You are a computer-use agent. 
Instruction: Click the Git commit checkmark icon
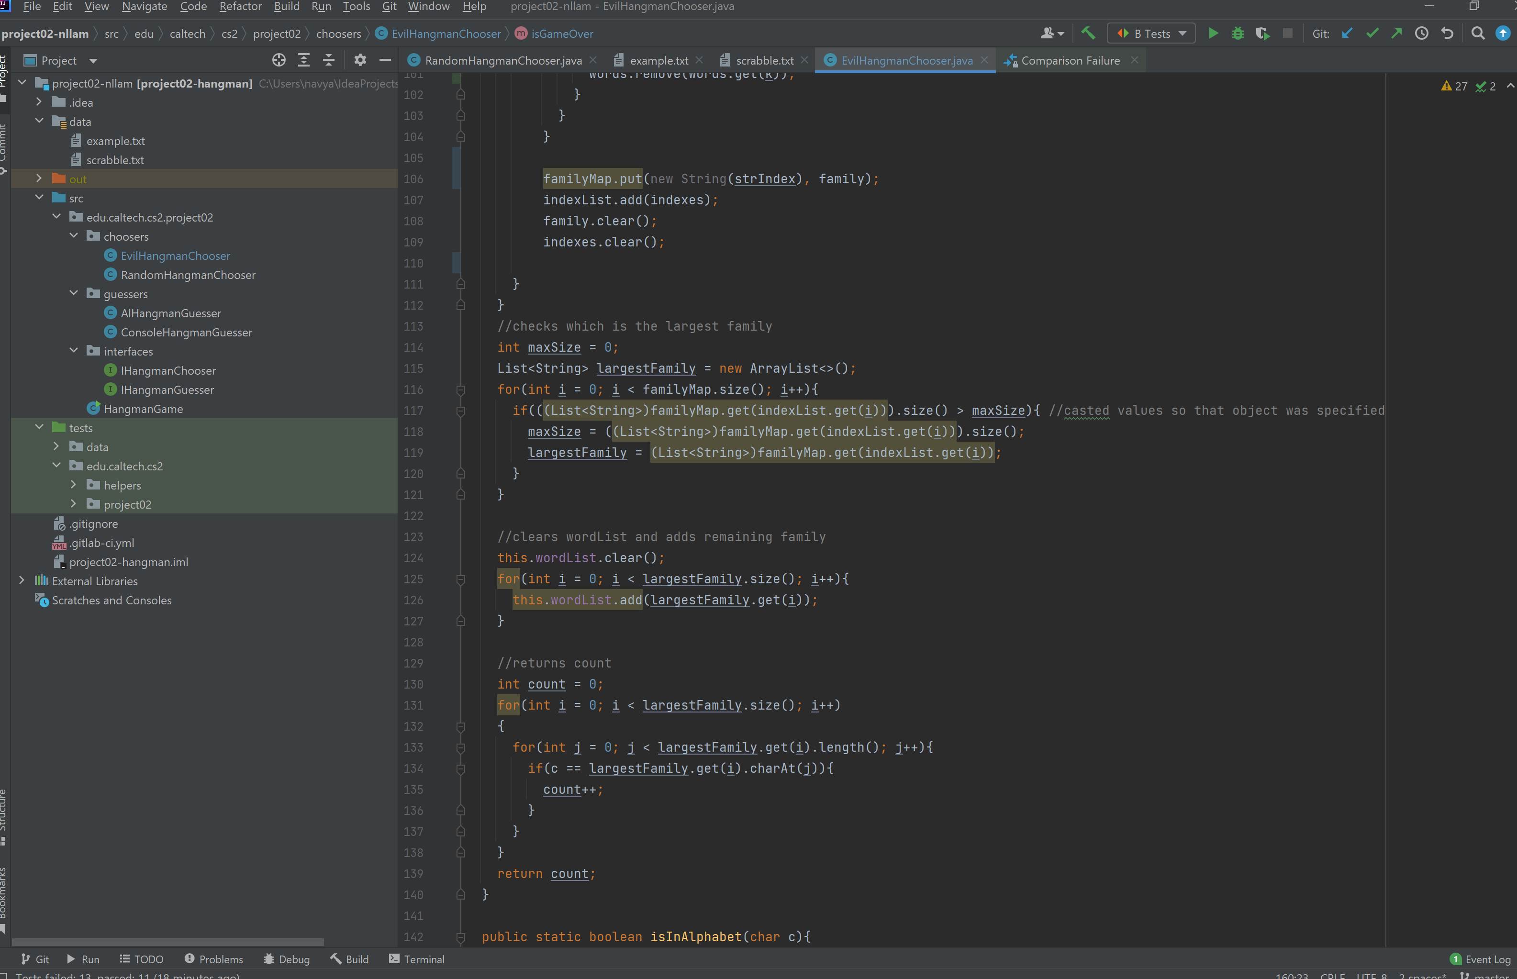point(1372,33)
